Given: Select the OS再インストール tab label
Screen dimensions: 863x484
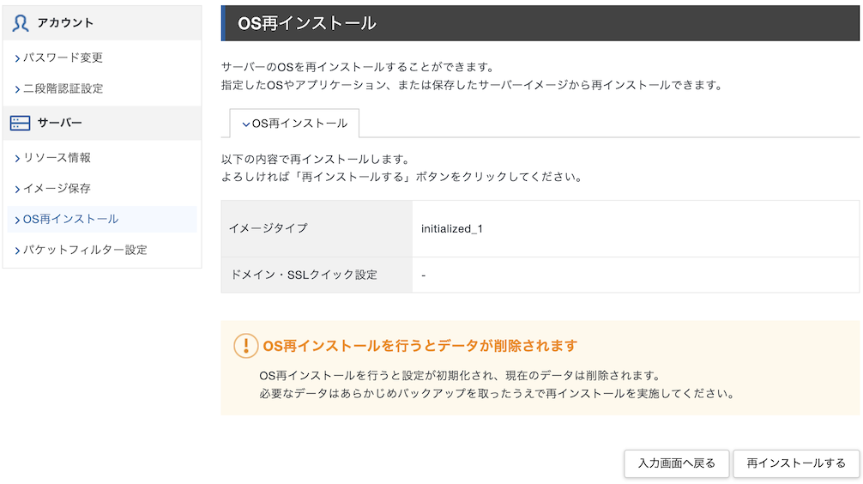Looking at the screenshot, I should (x=299, y=124).
